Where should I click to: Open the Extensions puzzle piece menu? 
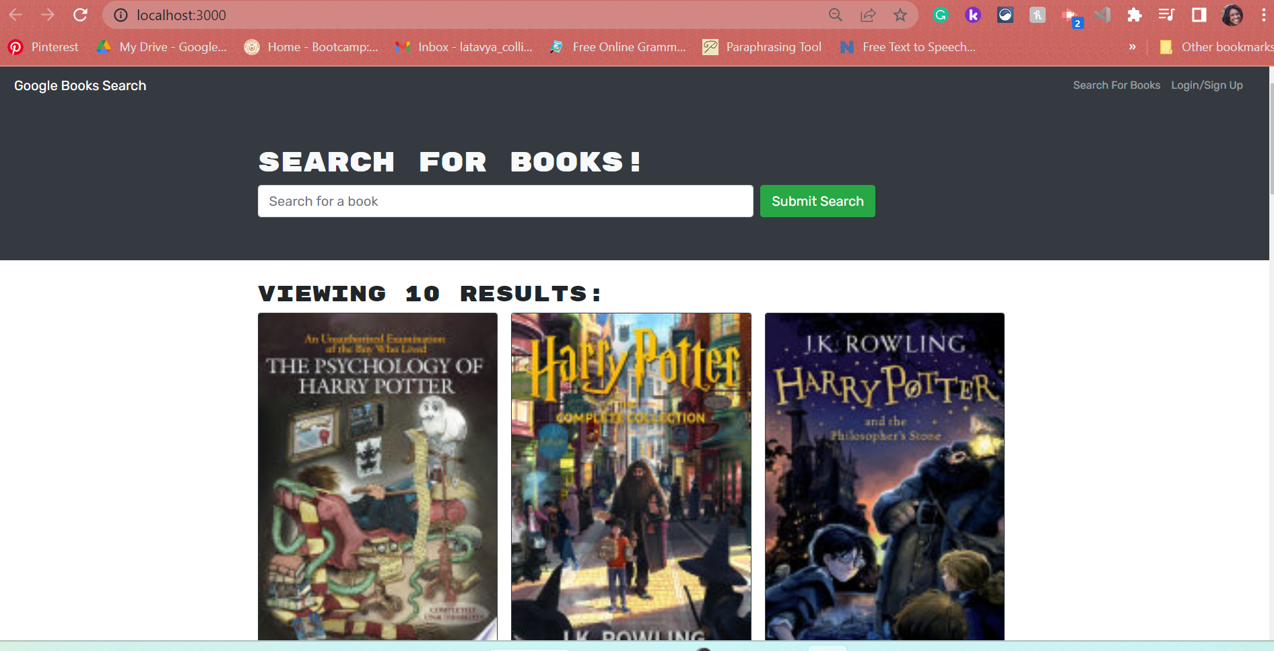click(1135, 15)
